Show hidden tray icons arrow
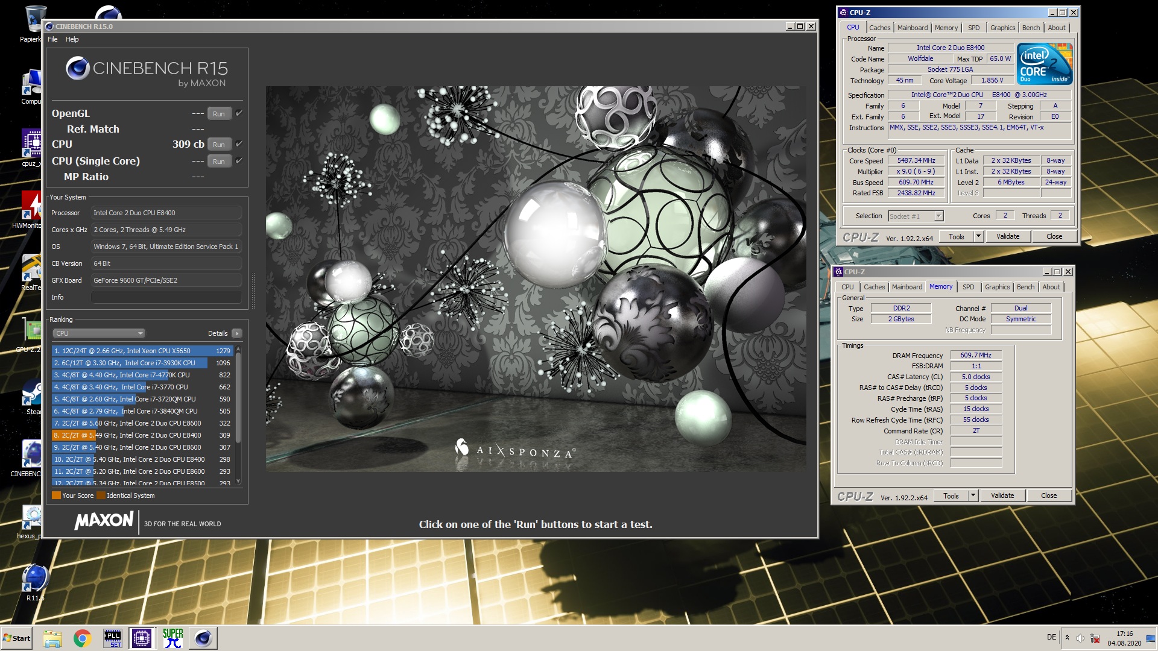 coord(1067,638)
